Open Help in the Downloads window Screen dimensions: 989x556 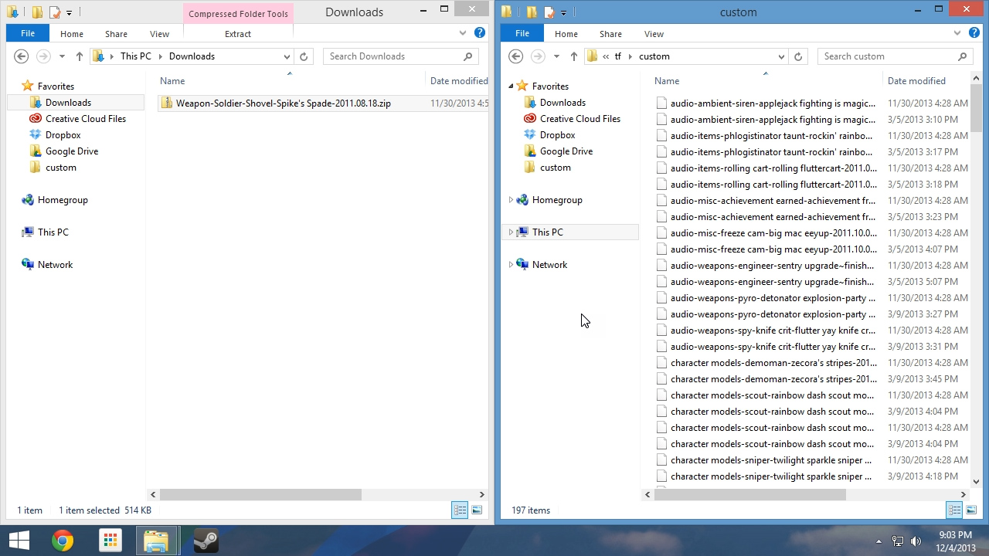pyautogui.click(x=480, y=33)
